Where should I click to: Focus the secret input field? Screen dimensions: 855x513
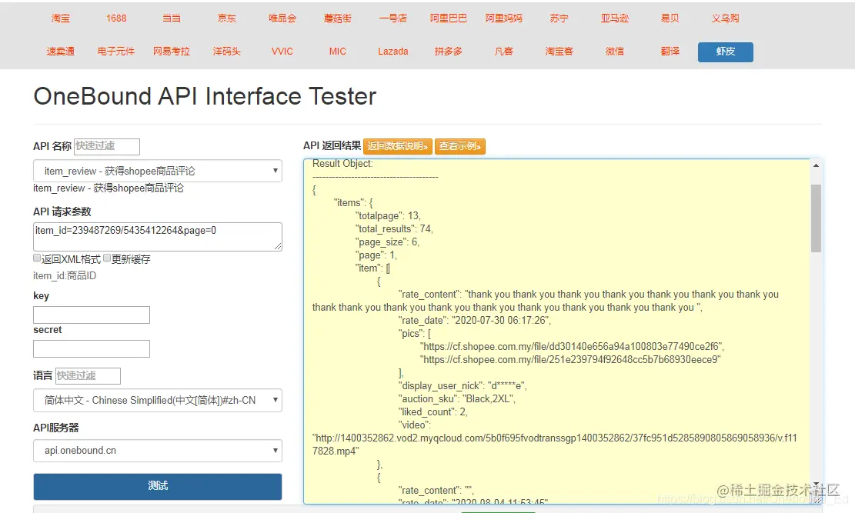coord(92,348)
